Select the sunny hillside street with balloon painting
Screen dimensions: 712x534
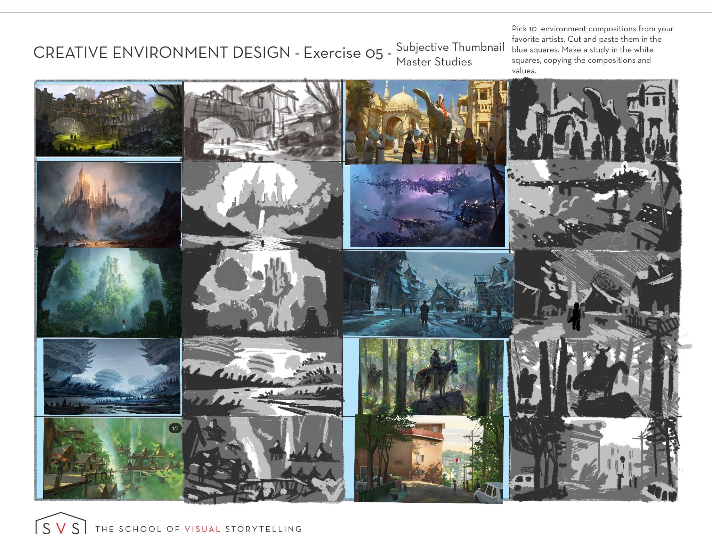(428, 458)
